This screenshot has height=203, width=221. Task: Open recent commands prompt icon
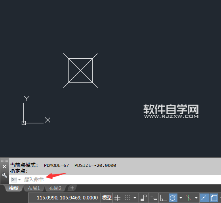[x=14, y=180]
